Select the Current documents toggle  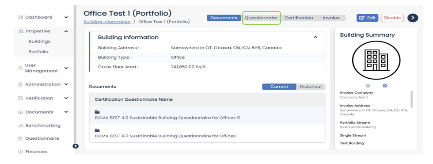tap(279, 87)
